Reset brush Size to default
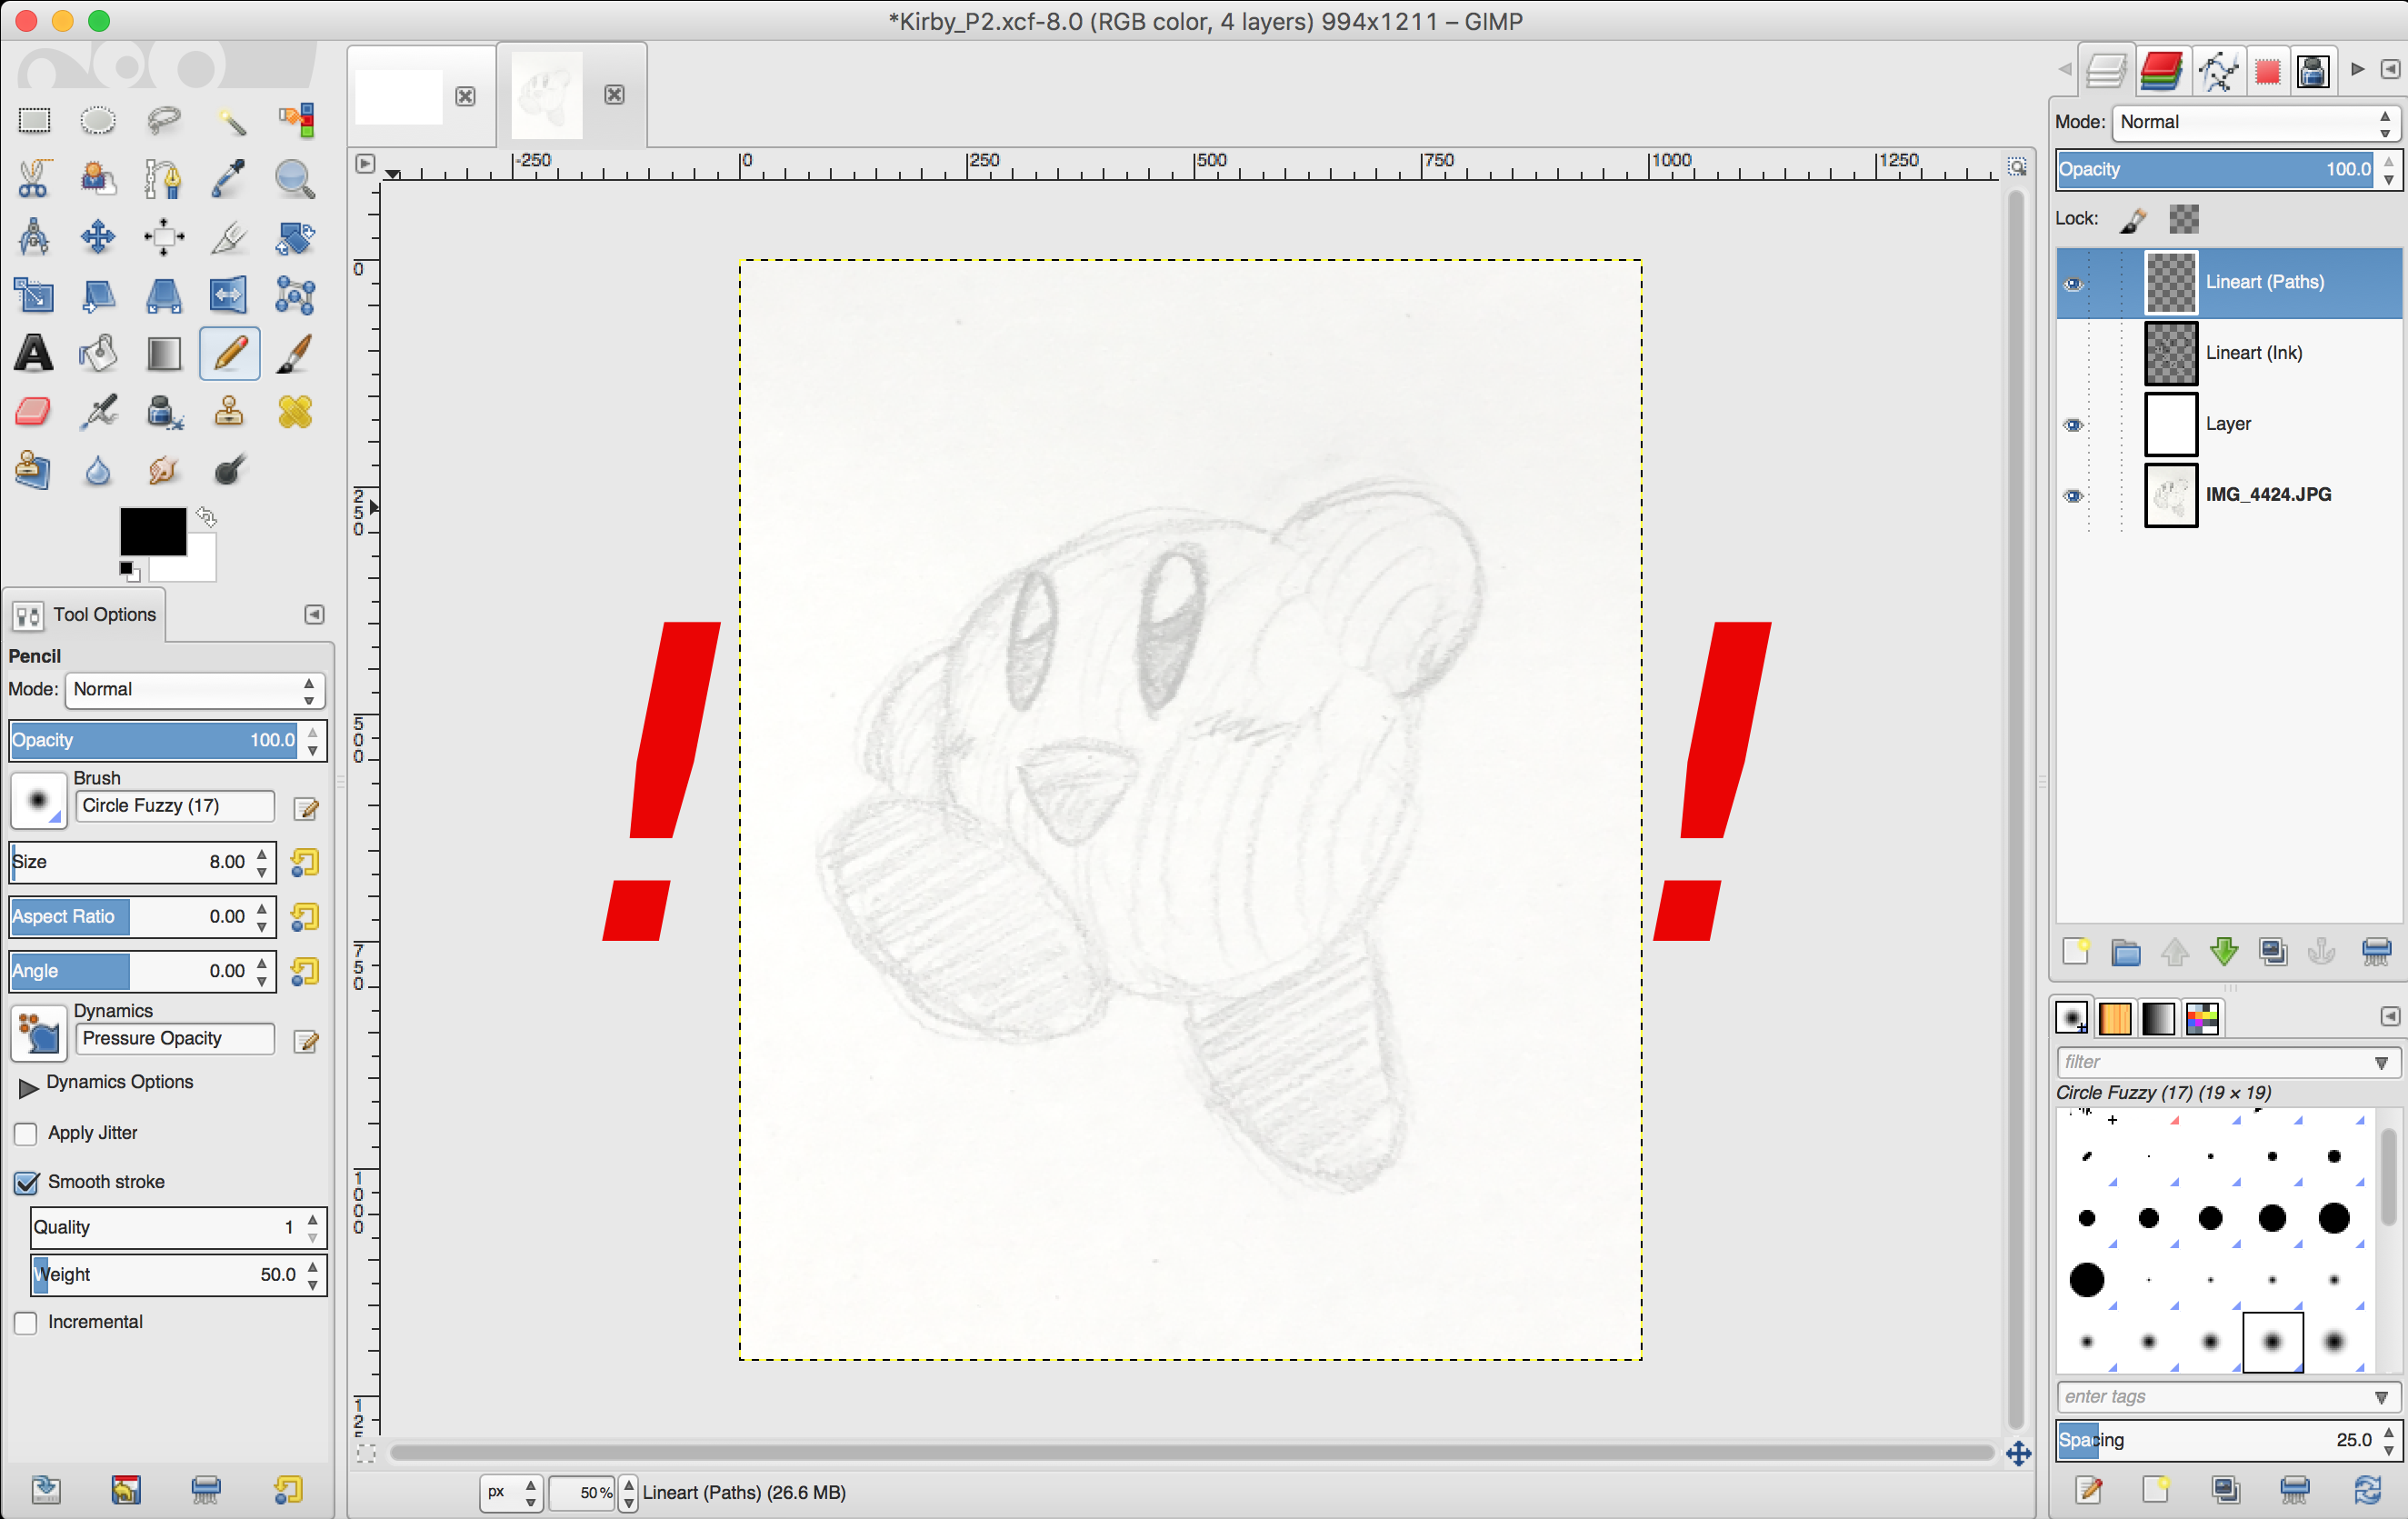 (305, 863)
